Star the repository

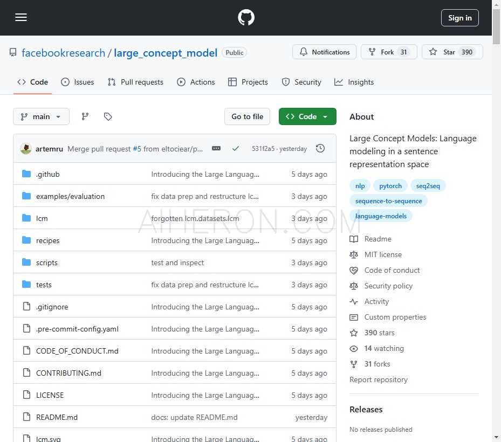coord(451,52)
